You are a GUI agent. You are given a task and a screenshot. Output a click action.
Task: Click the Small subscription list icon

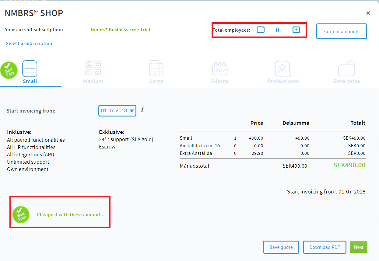point(30,68)
